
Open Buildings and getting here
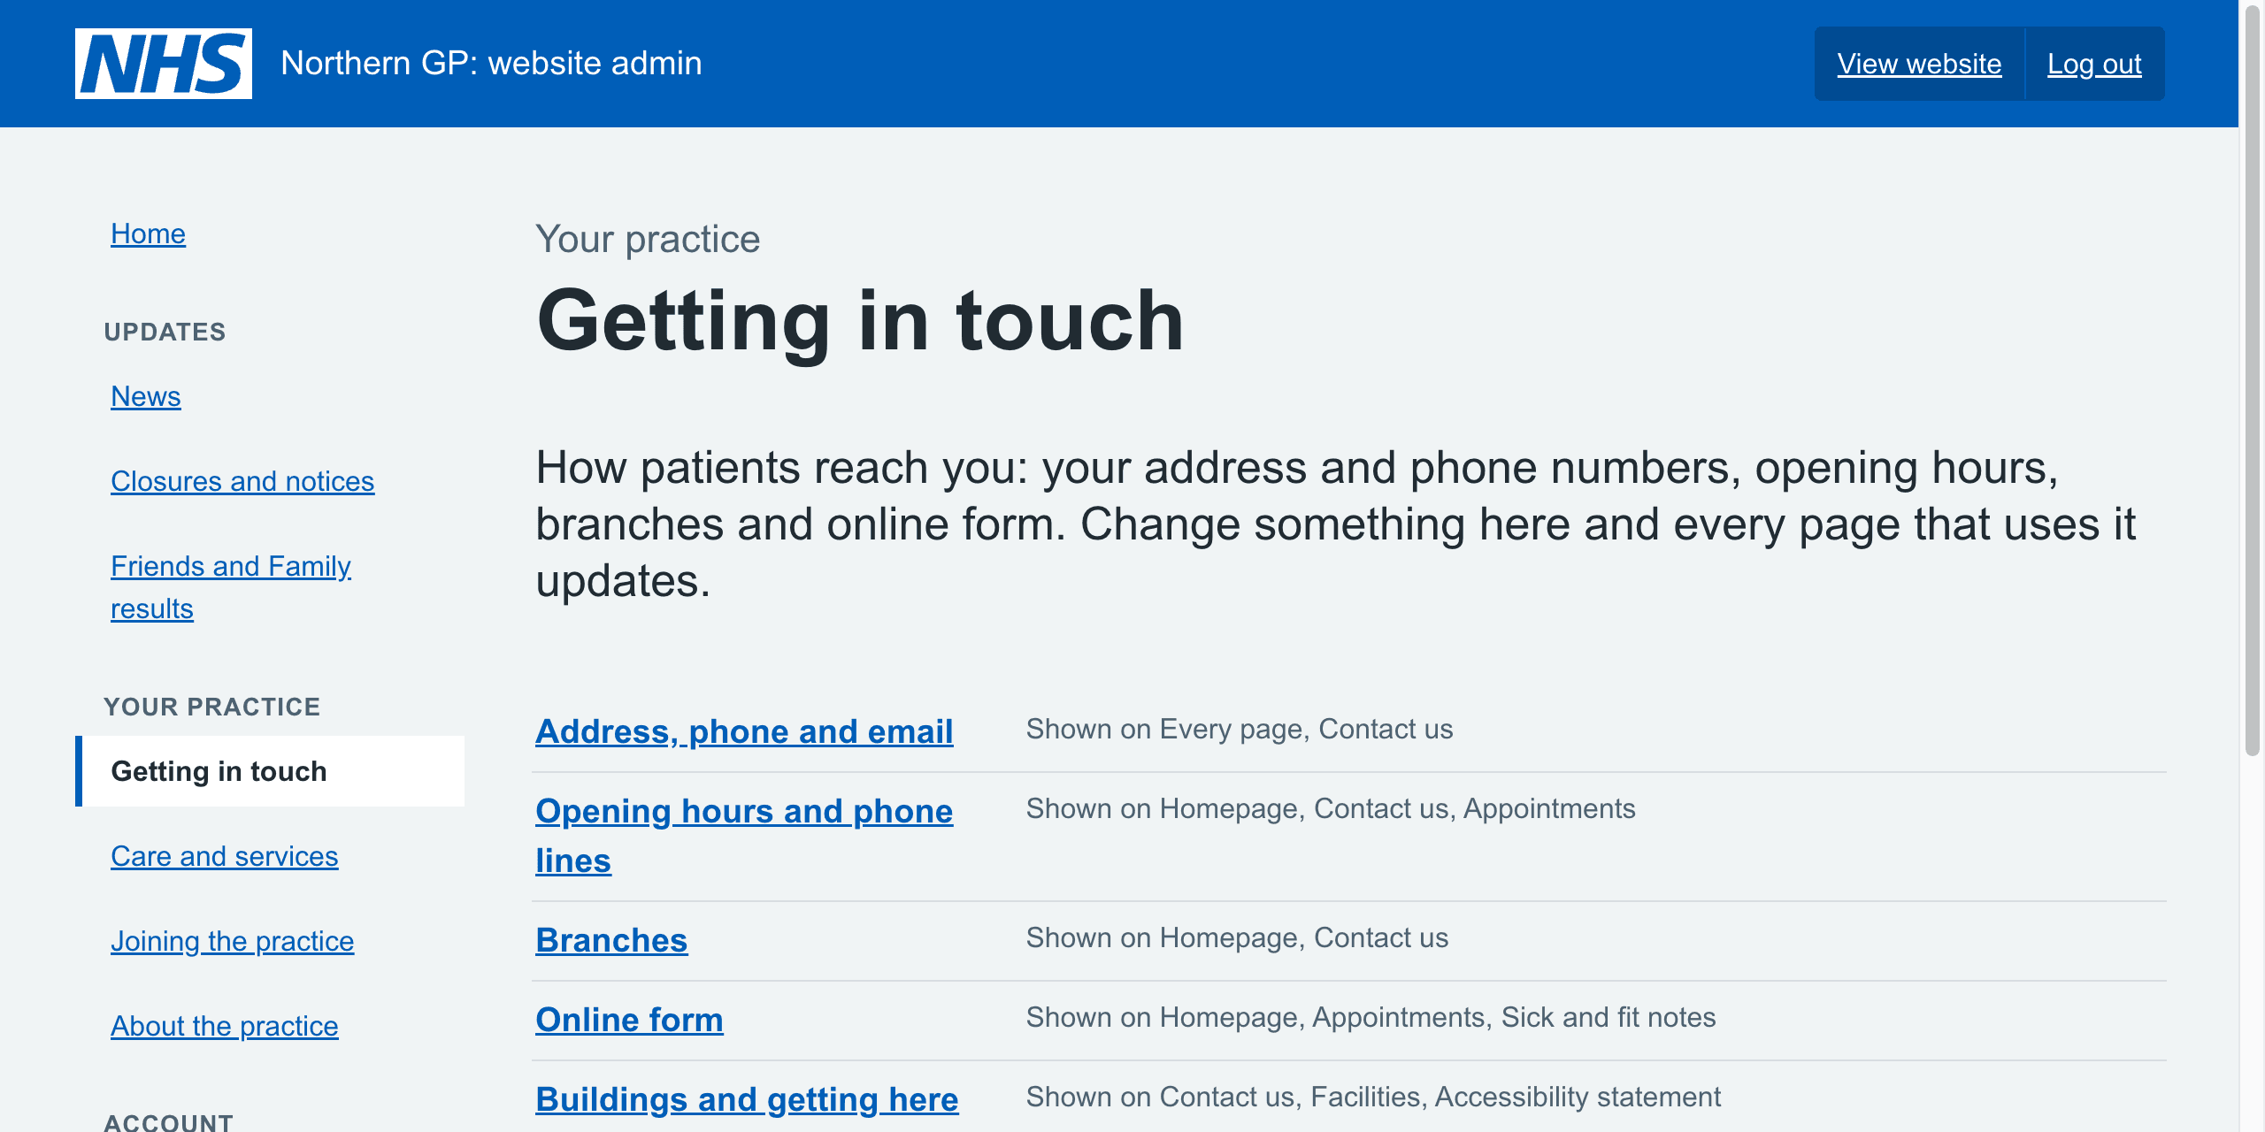coord(747,1099)
